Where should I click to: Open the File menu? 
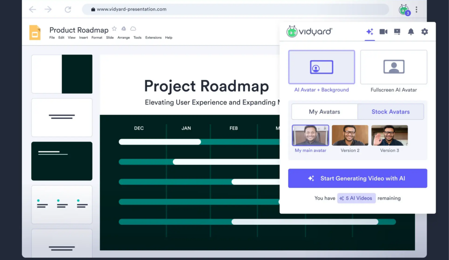pos(52,38)
